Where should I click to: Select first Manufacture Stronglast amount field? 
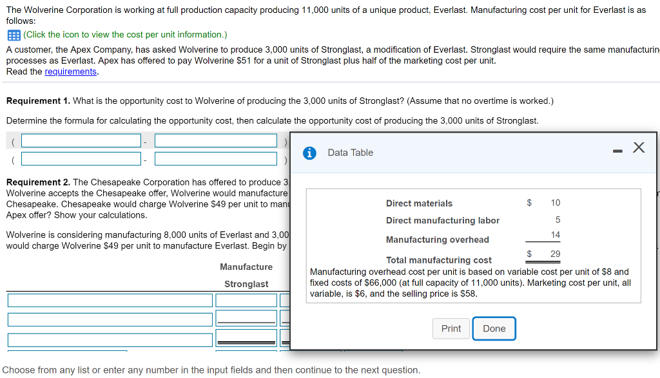246,301
